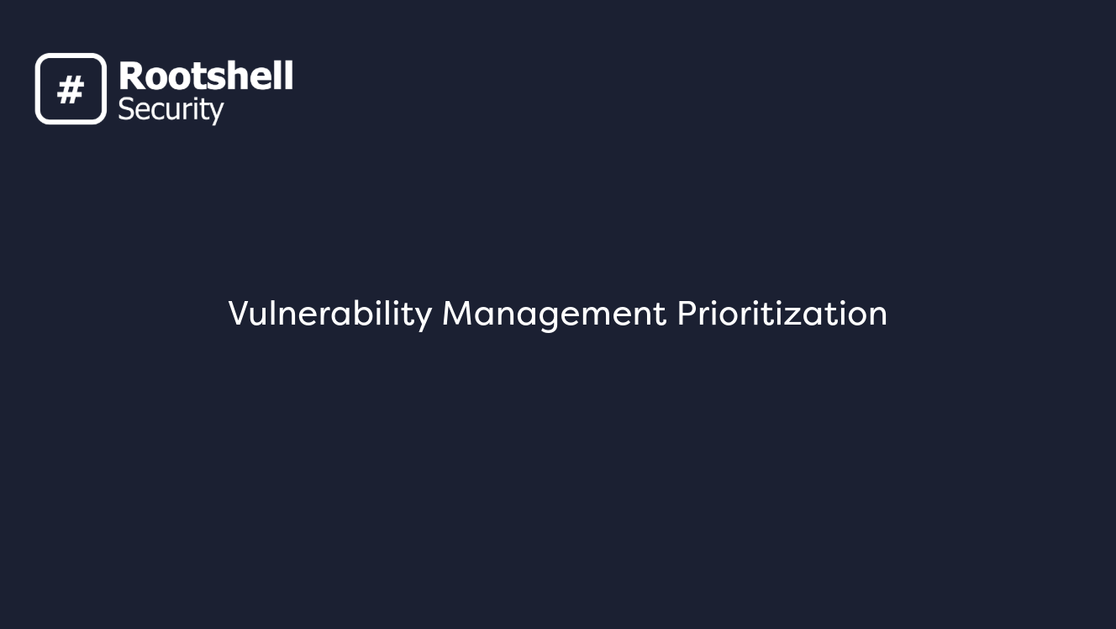The image size is (1116, 629).
Task: Click the "Security" word under Rootshell
Action: click(171, 109)
